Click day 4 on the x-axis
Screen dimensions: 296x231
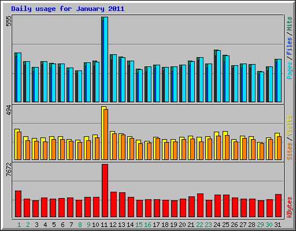click(45, 225)
